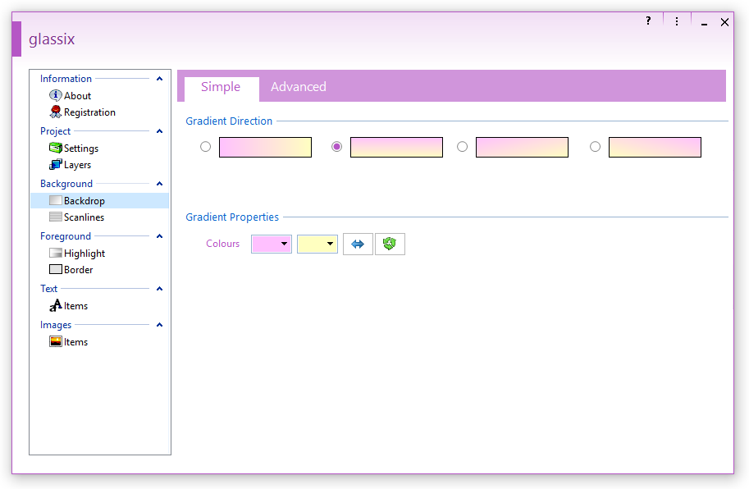Select the Settings icon under Project

point(56,149)
